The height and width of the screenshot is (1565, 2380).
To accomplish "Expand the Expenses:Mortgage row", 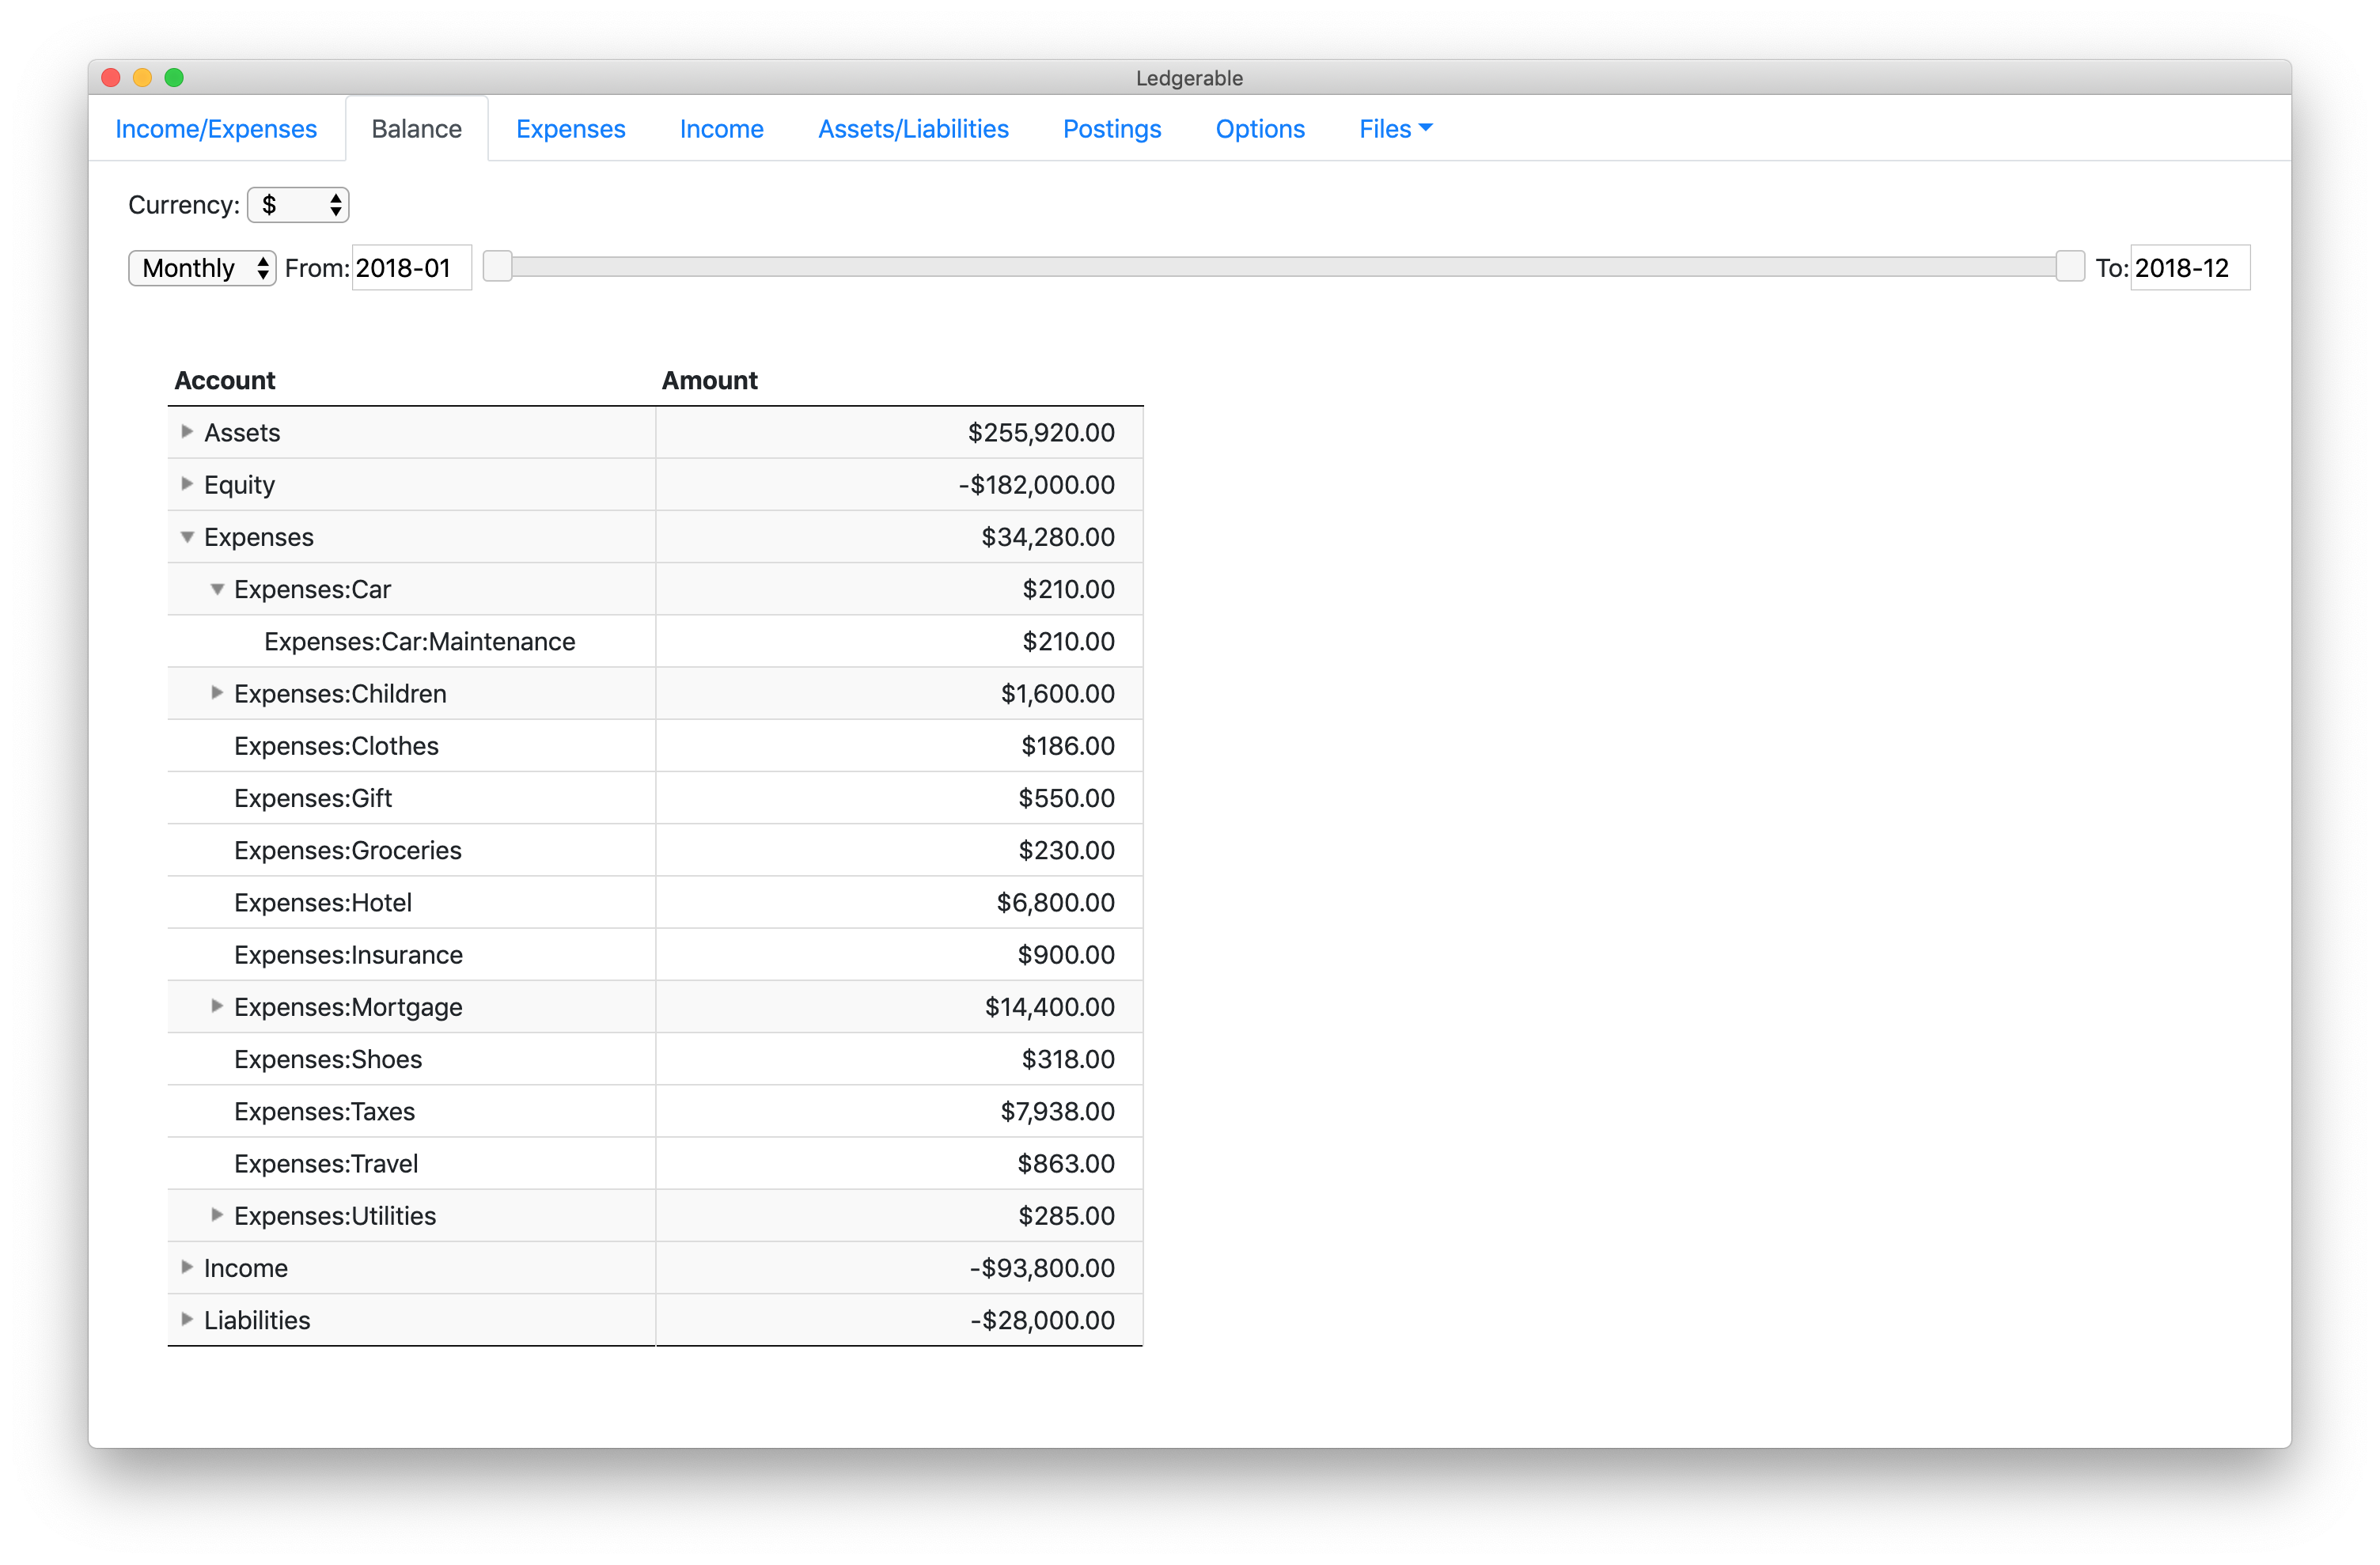I will coord(217,1006).
